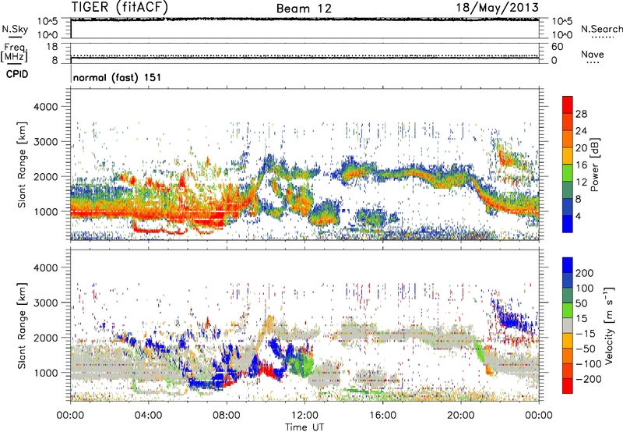Click the "4000" tick on the power panel
Screen dimensions: 623x432
[x=45, y=107]
